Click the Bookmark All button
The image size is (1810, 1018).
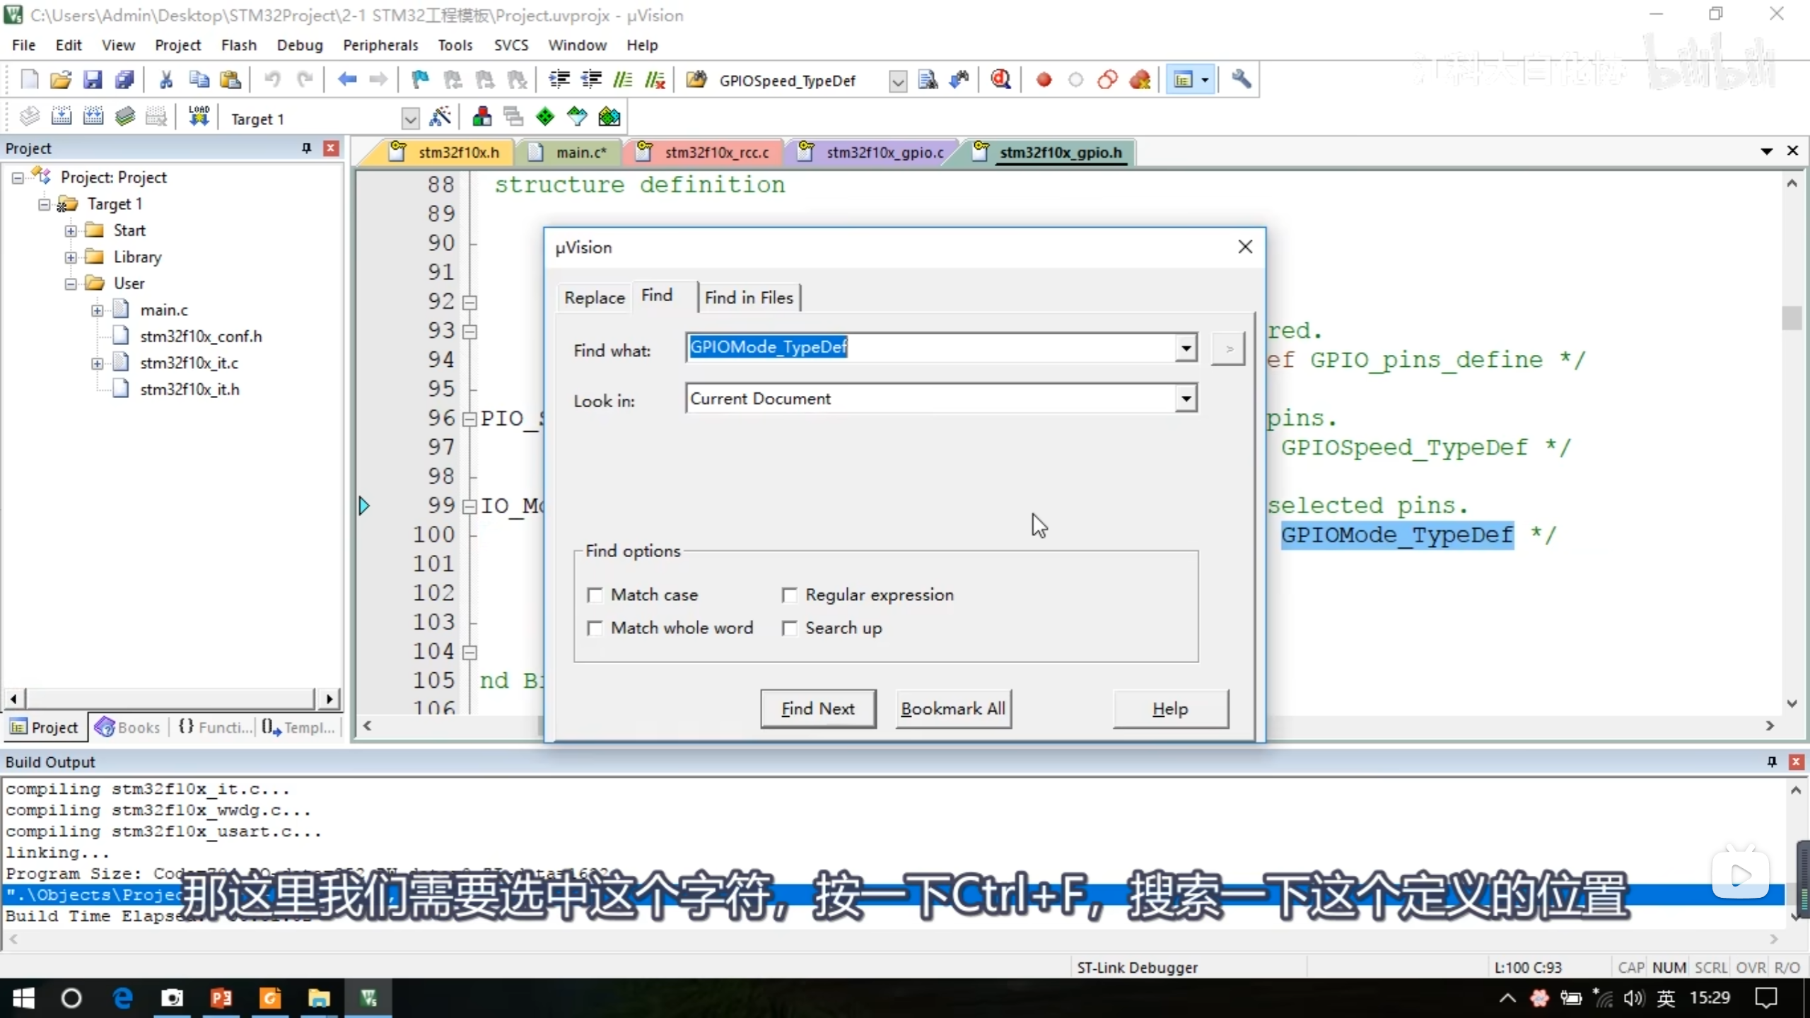point(952,708)
